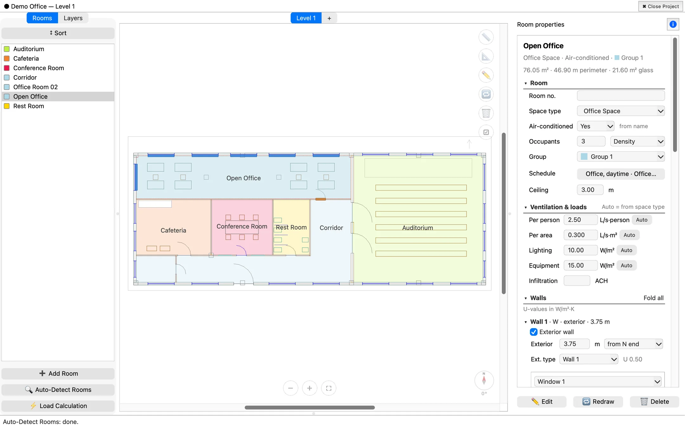Open the blue info icon

[673, 24]
